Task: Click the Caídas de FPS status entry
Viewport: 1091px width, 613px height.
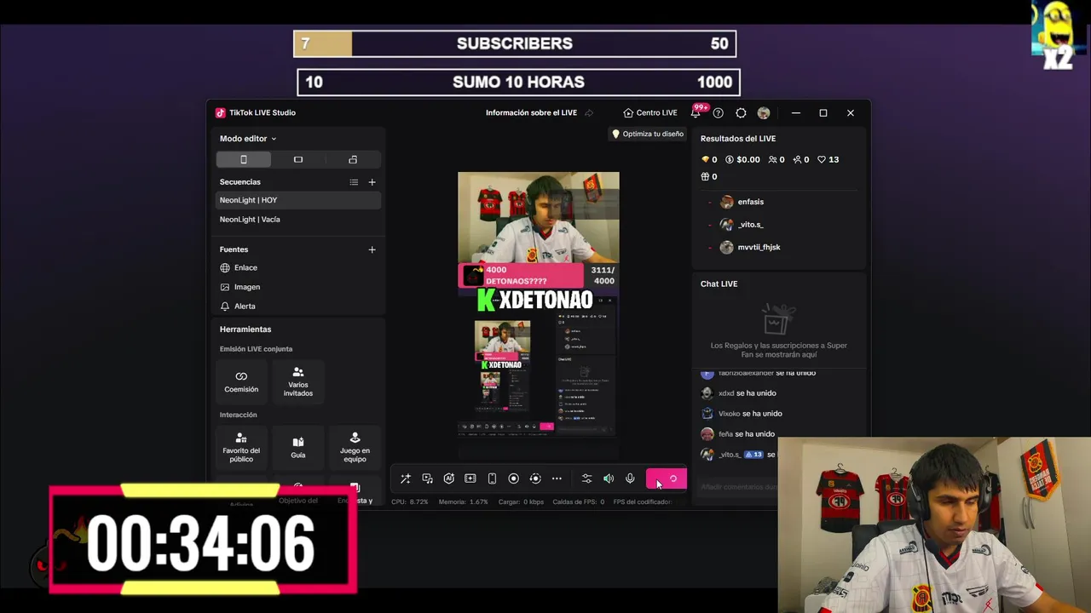Action: click(x=579, y=501)
